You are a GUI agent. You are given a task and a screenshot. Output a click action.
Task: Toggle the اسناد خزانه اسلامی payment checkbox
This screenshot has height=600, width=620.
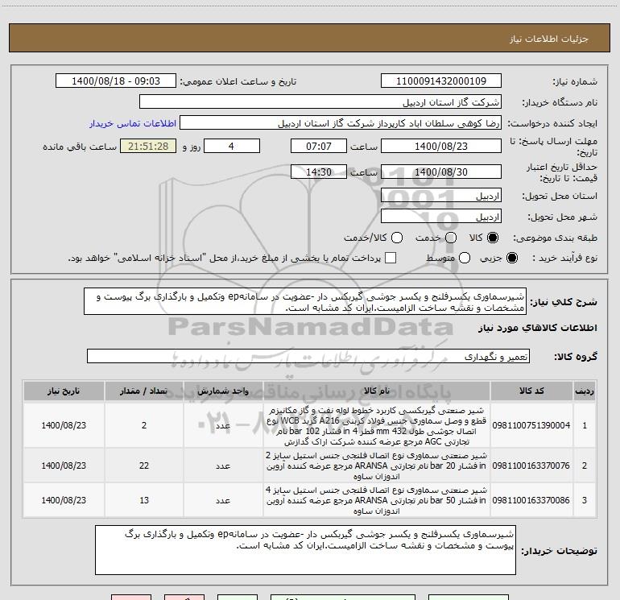391,258
